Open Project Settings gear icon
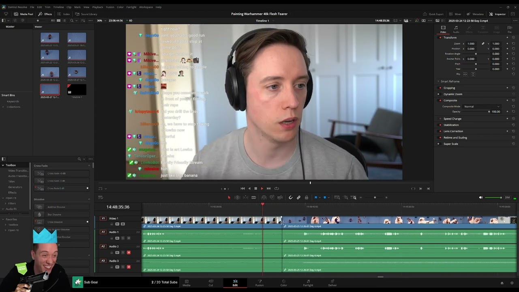Viewport: 519px width, 292px height. point(512,283)
